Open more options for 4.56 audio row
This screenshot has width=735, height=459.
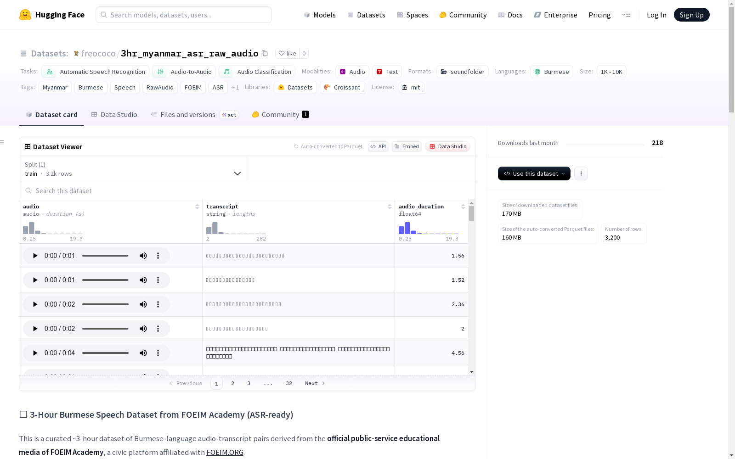point(158,353)
